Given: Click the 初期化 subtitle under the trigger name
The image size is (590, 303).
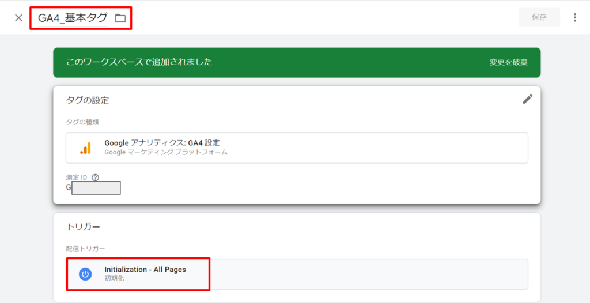Looking at the screenshot, I should [x=114, y=279].
